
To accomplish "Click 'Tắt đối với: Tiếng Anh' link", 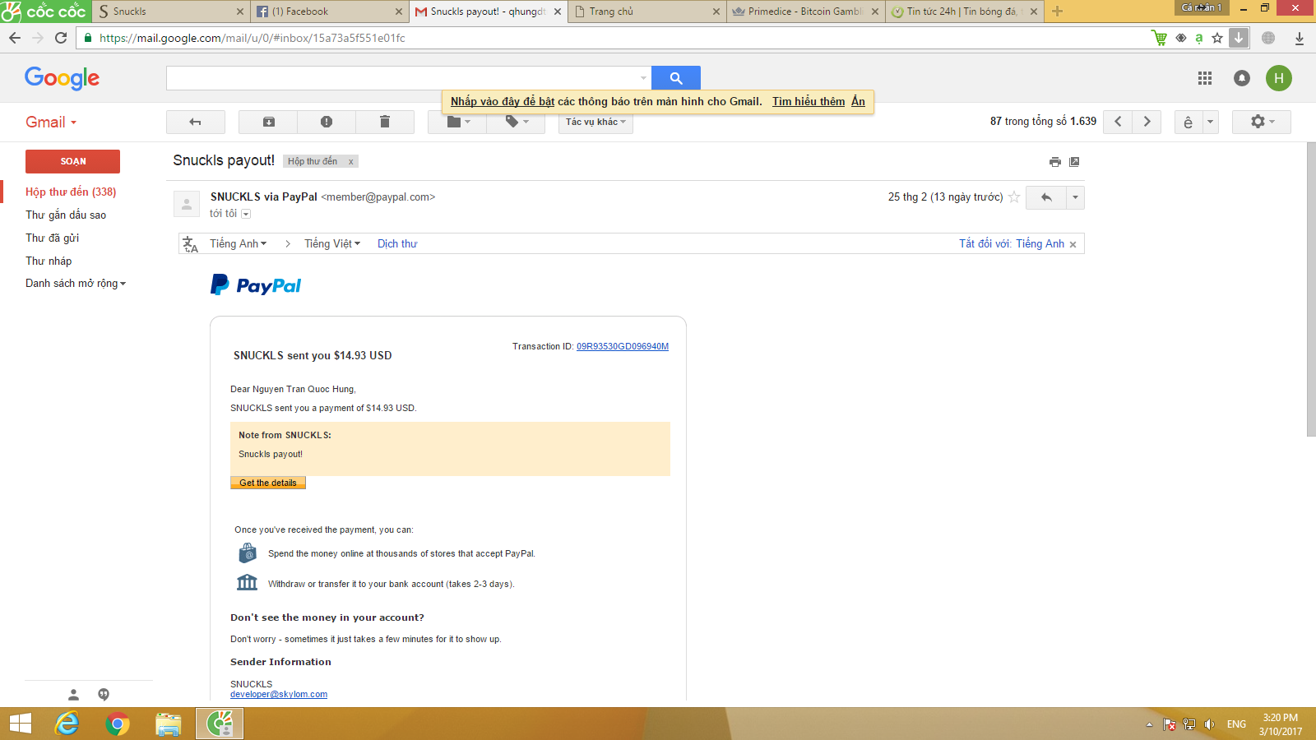I will 1012,243.
